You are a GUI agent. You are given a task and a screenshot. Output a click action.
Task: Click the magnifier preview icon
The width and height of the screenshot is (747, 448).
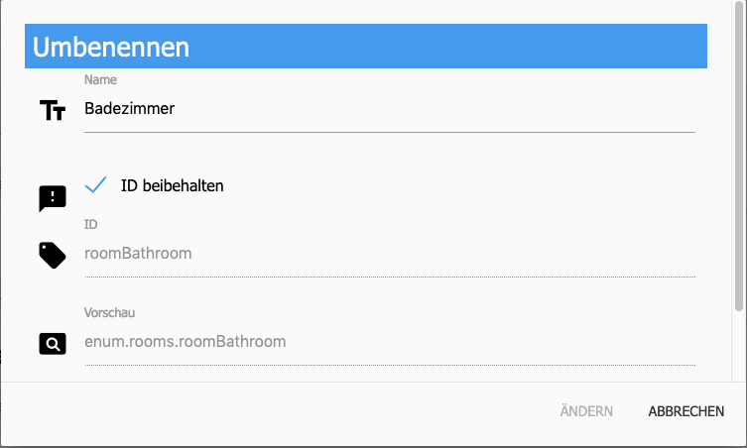pos(53,344)
